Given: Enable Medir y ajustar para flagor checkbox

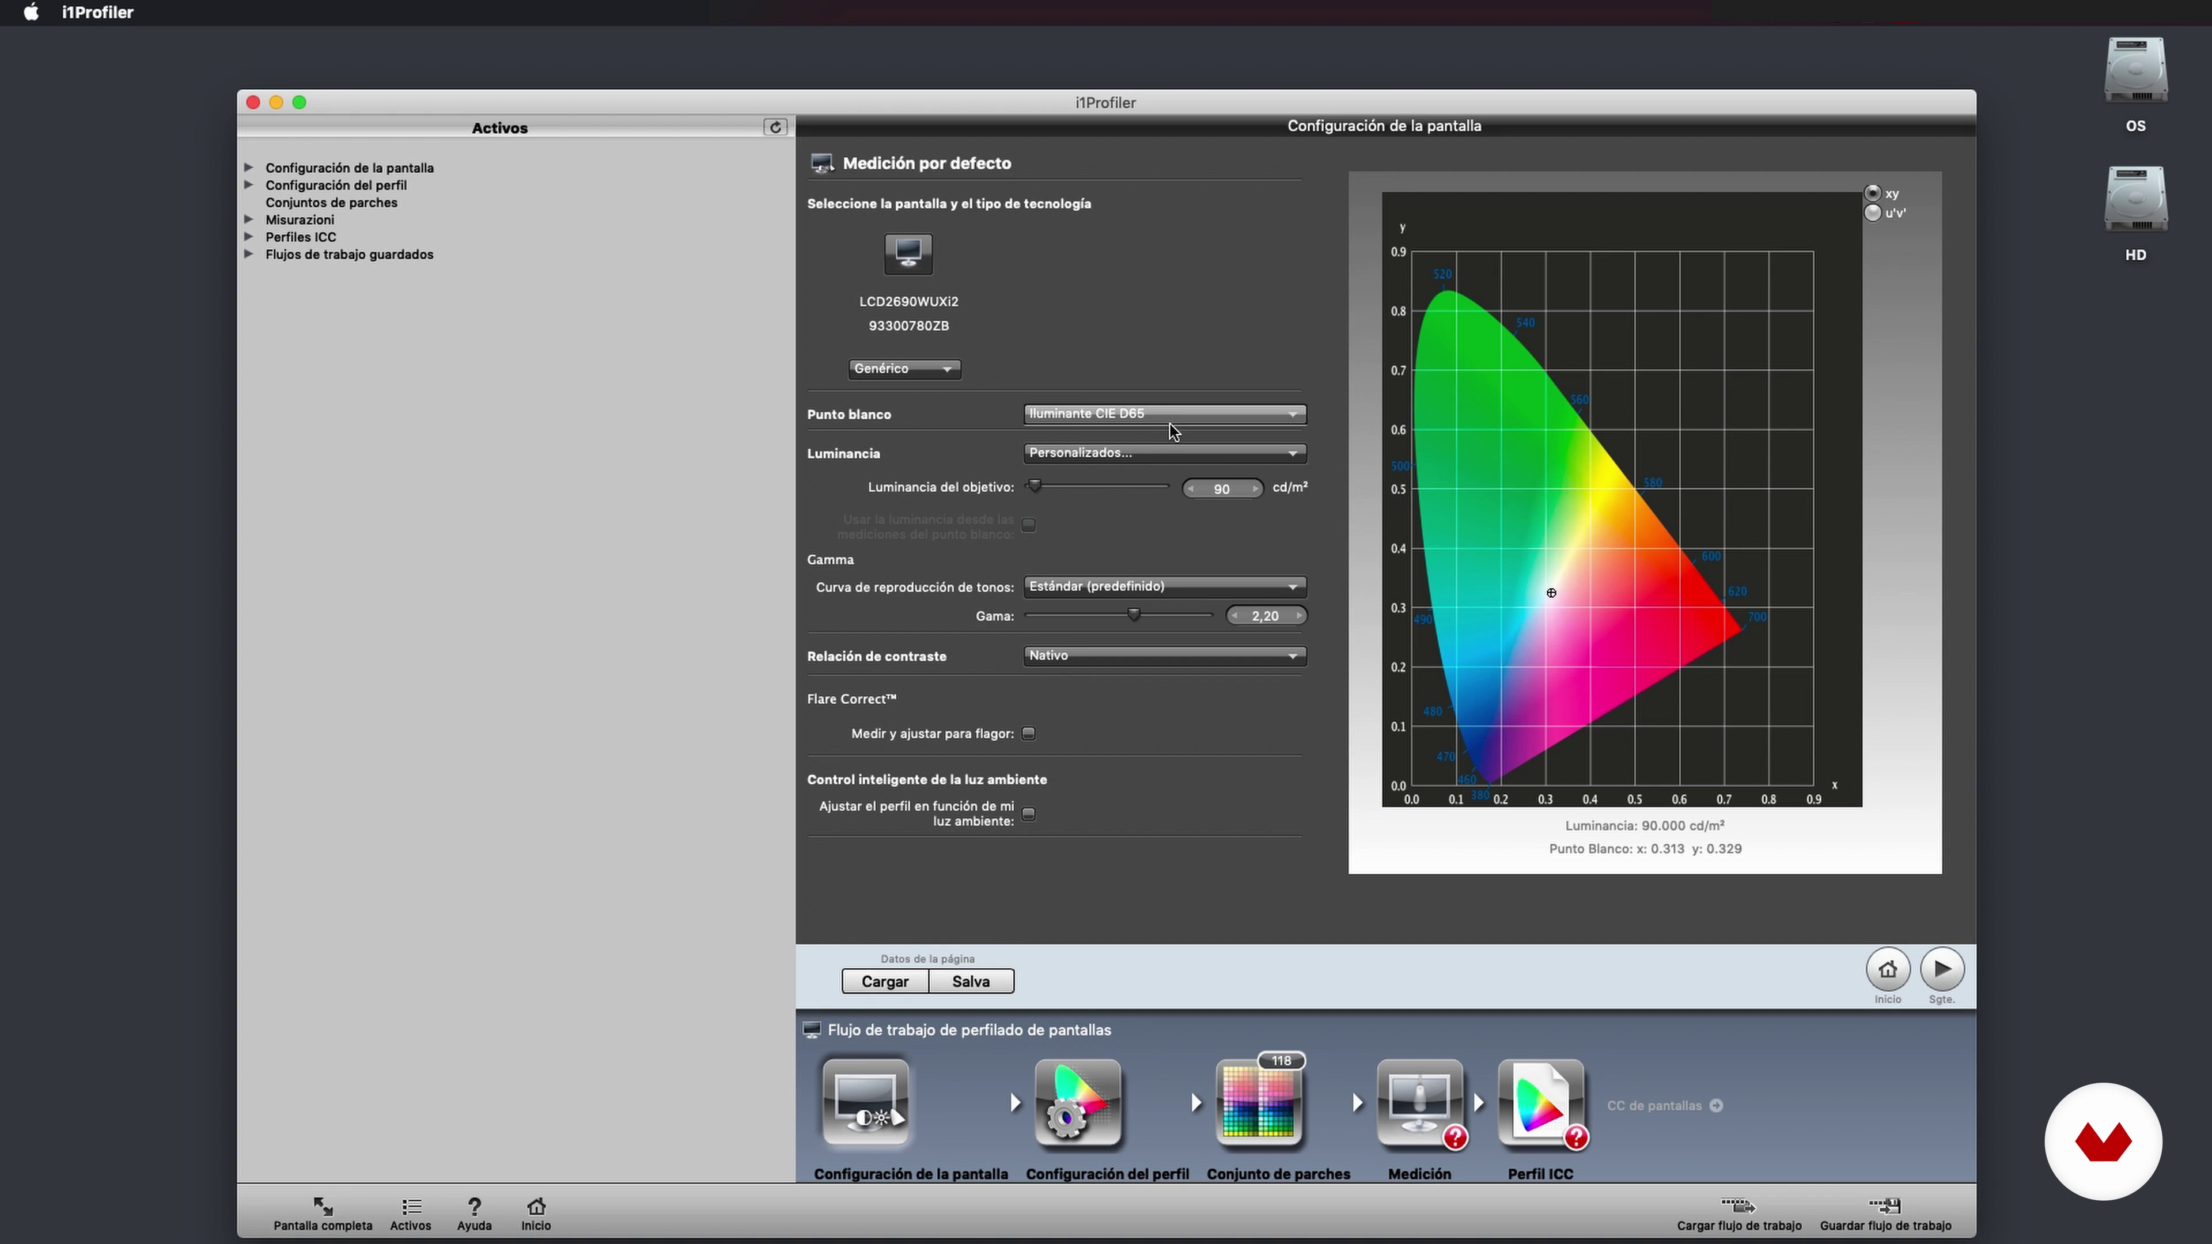Looking at the screenshot, I should coord(1029,733).
